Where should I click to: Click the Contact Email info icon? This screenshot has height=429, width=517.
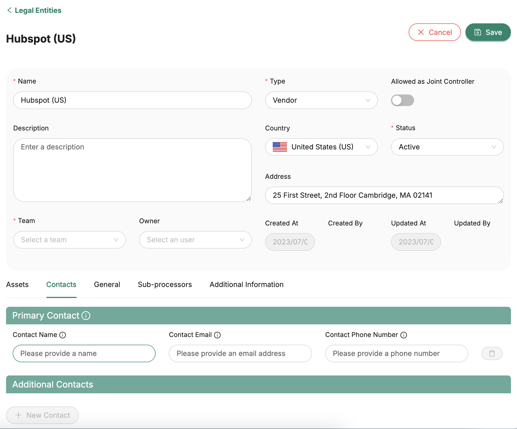(217, 335)
